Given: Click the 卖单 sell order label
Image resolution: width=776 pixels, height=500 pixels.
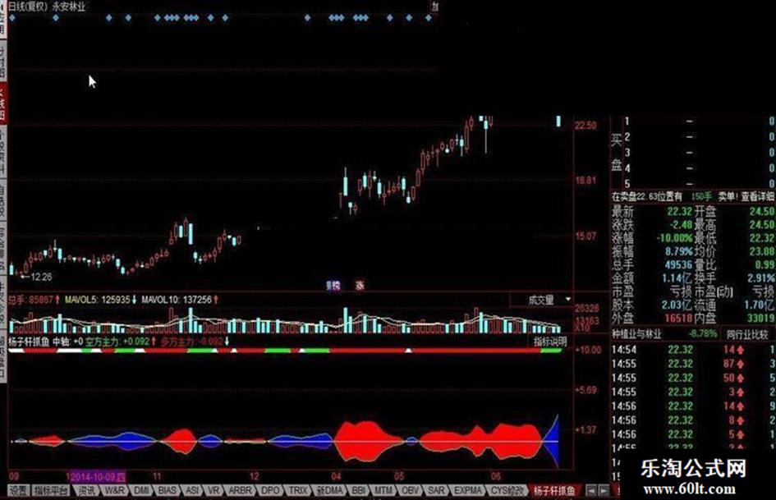Looking at the screenshot, I should pos(727,196).
